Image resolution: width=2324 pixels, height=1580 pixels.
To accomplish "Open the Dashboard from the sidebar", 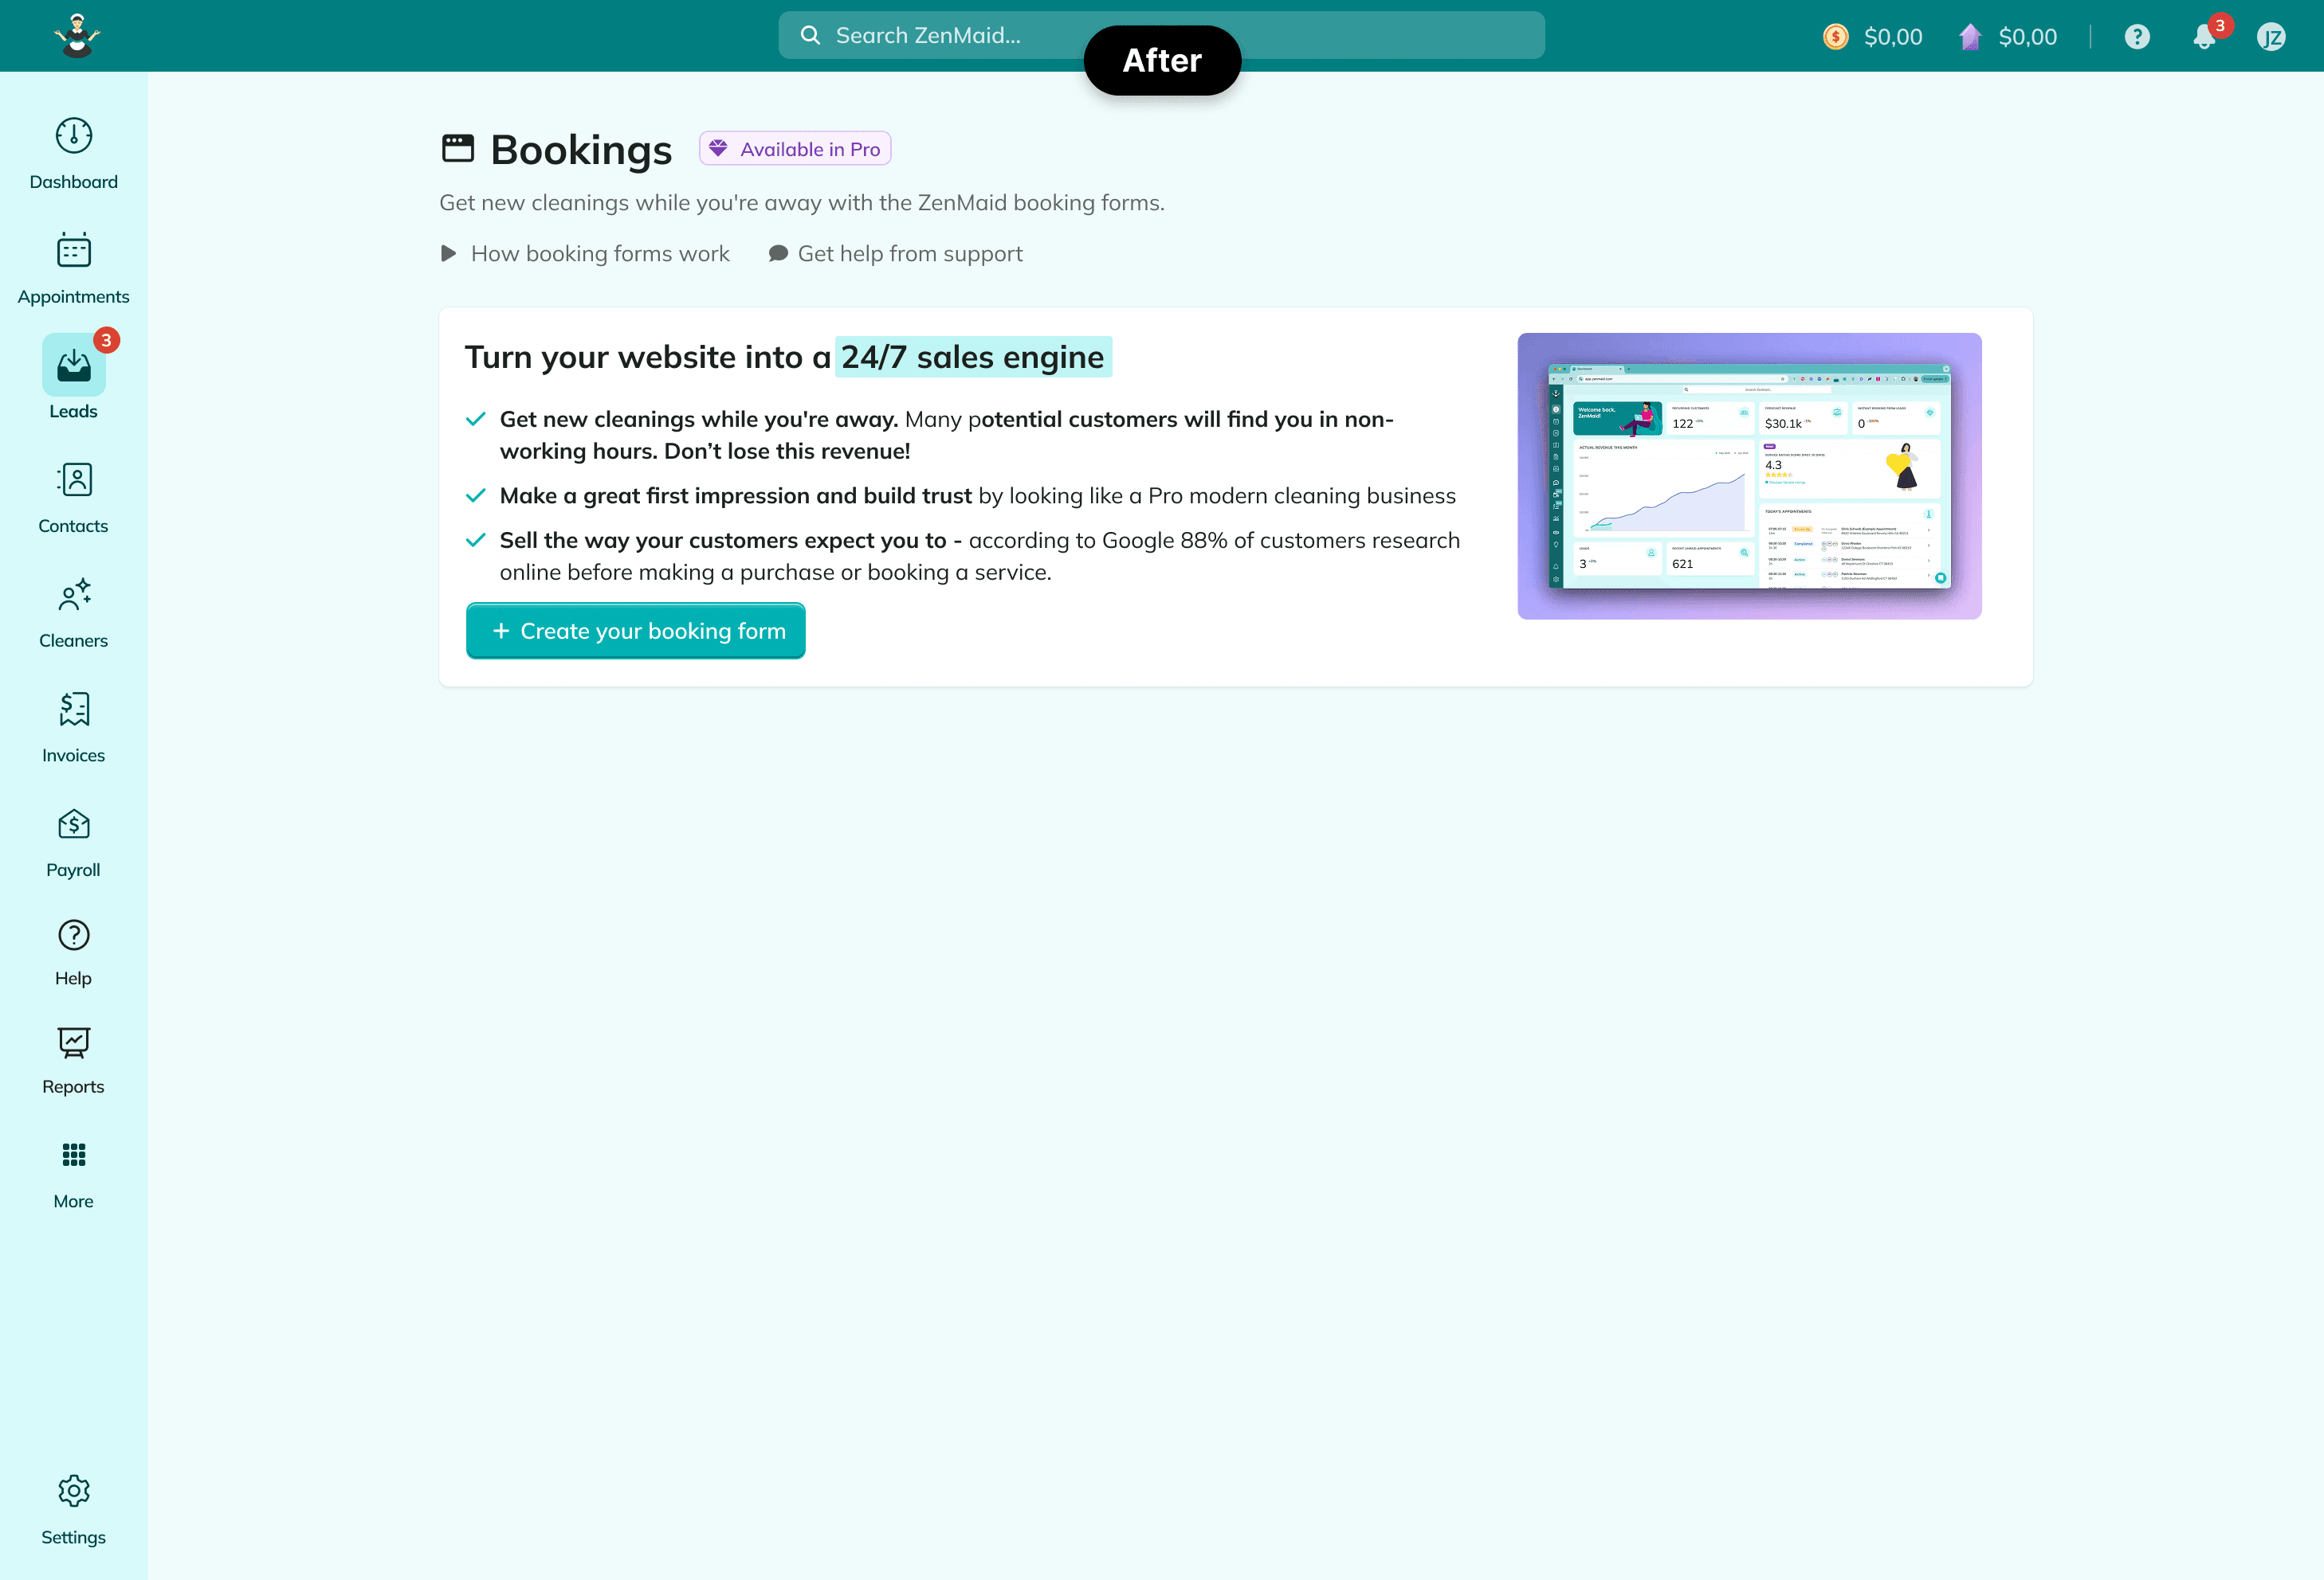I will coord(74,154).
